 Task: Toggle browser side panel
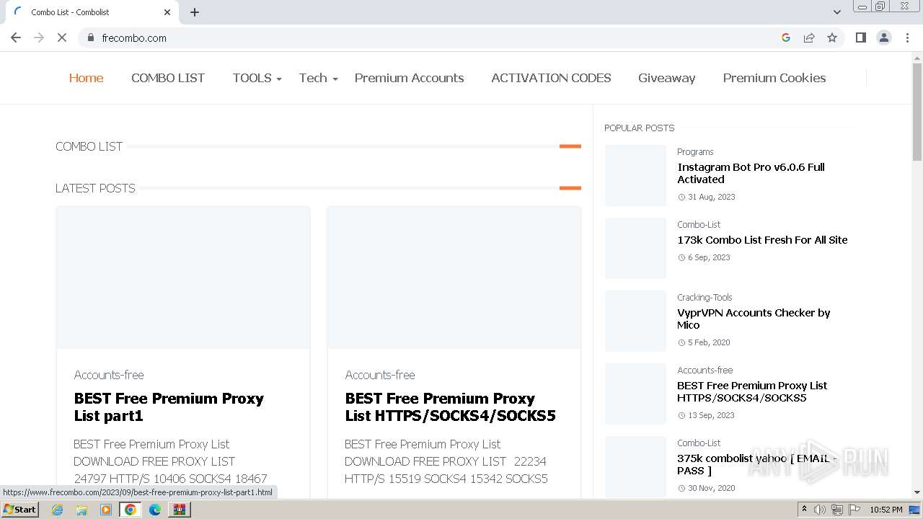click(860, 37)
